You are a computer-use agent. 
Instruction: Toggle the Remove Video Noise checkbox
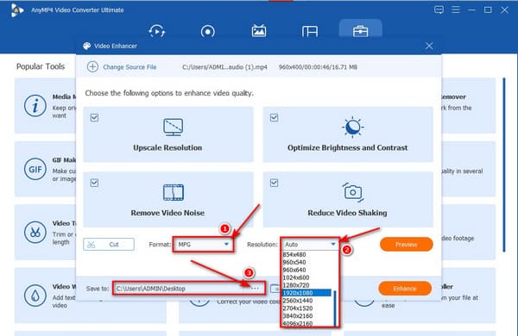[94, 183]
